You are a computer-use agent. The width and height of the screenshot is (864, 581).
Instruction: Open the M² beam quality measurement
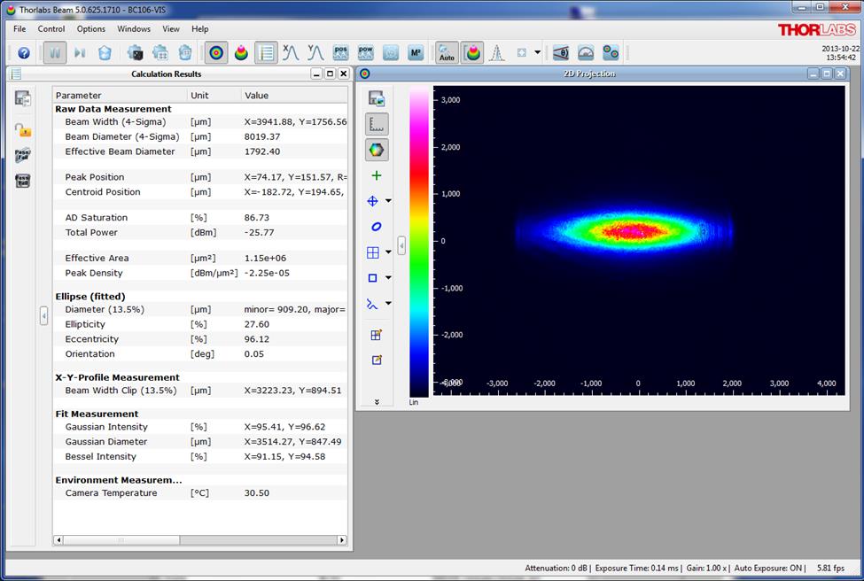(415, 53)
